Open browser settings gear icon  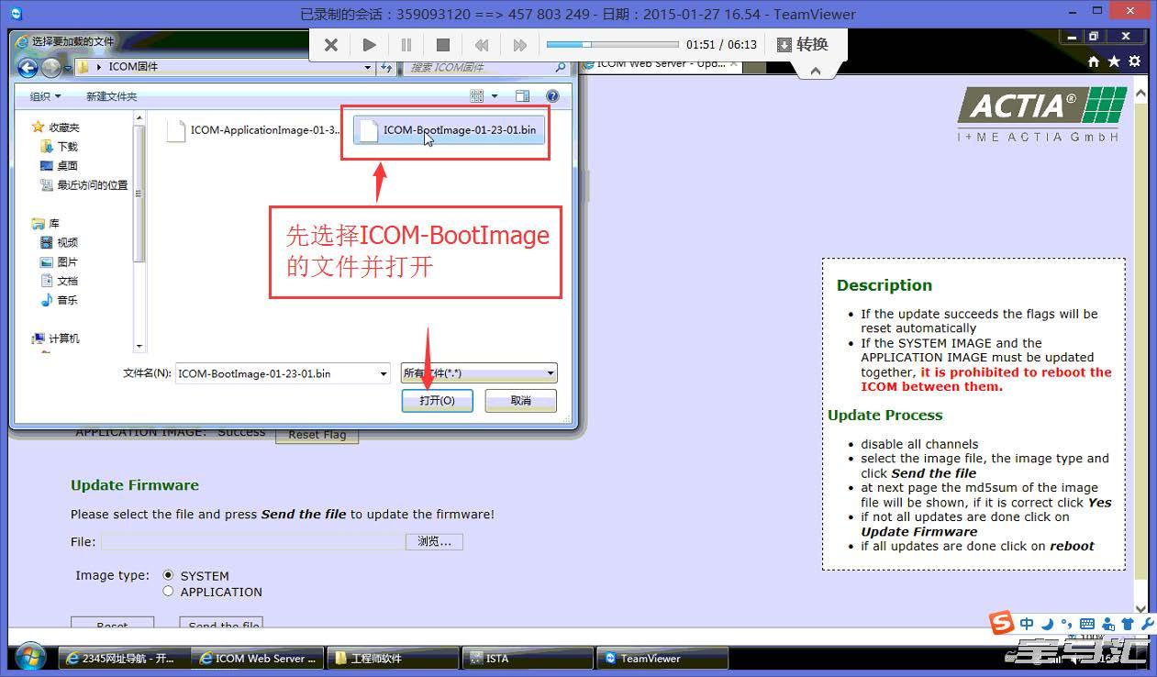[x=1135, y=61]
